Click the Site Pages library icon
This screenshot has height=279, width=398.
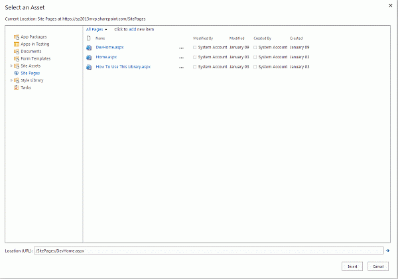[x=16, y=73]
